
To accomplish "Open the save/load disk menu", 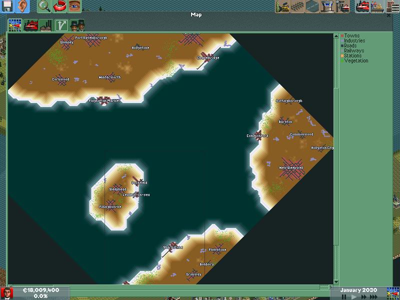I will click(x=7, y=5).
